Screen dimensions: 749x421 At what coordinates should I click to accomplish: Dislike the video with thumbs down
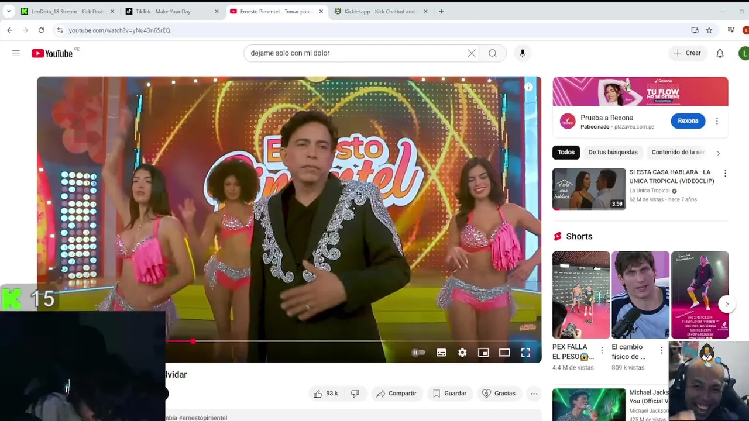pos(355,394)
